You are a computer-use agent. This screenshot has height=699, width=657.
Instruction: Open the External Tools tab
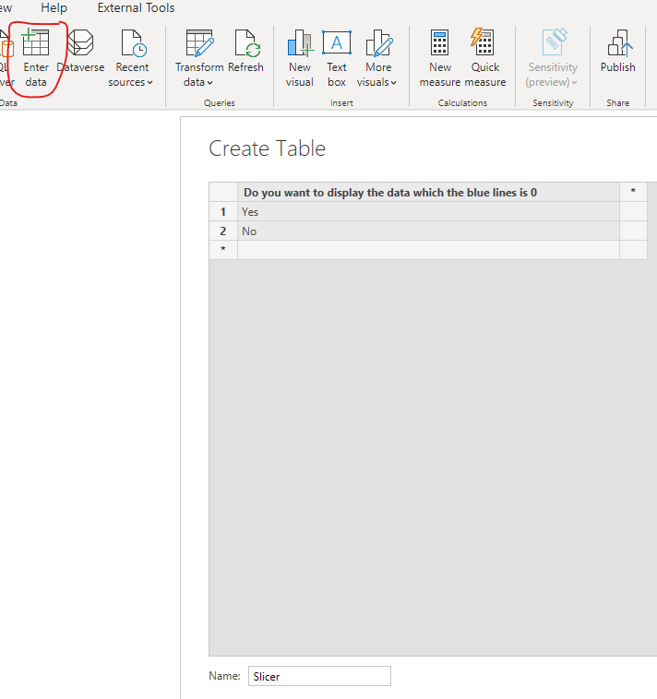coord(136,7)
